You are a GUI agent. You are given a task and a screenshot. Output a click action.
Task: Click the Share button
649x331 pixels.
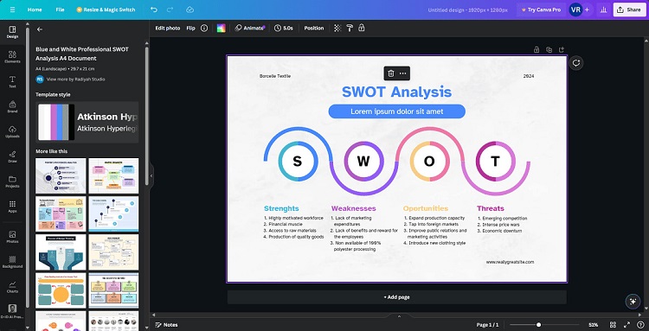point(629,10)
